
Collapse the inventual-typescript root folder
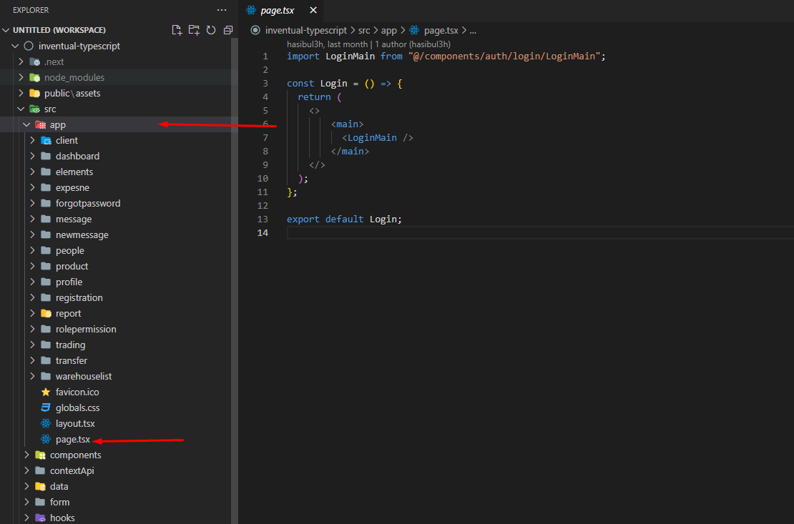click(15, 46)
